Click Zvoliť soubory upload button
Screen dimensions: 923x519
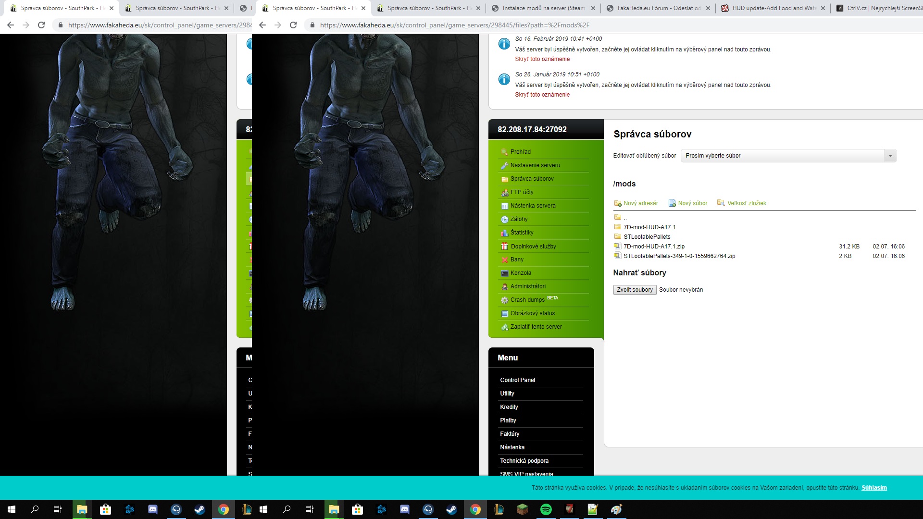[635, 290]
